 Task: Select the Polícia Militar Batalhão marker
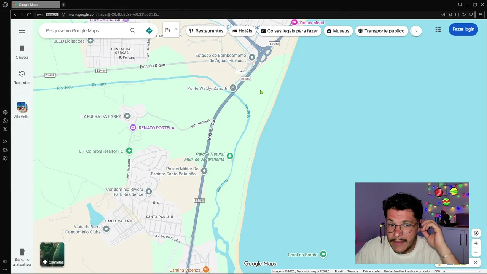click(204, 171)
